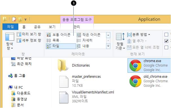
Task: Open Group by (분류 방법) dropdown
Action: [x=139, y=35]
